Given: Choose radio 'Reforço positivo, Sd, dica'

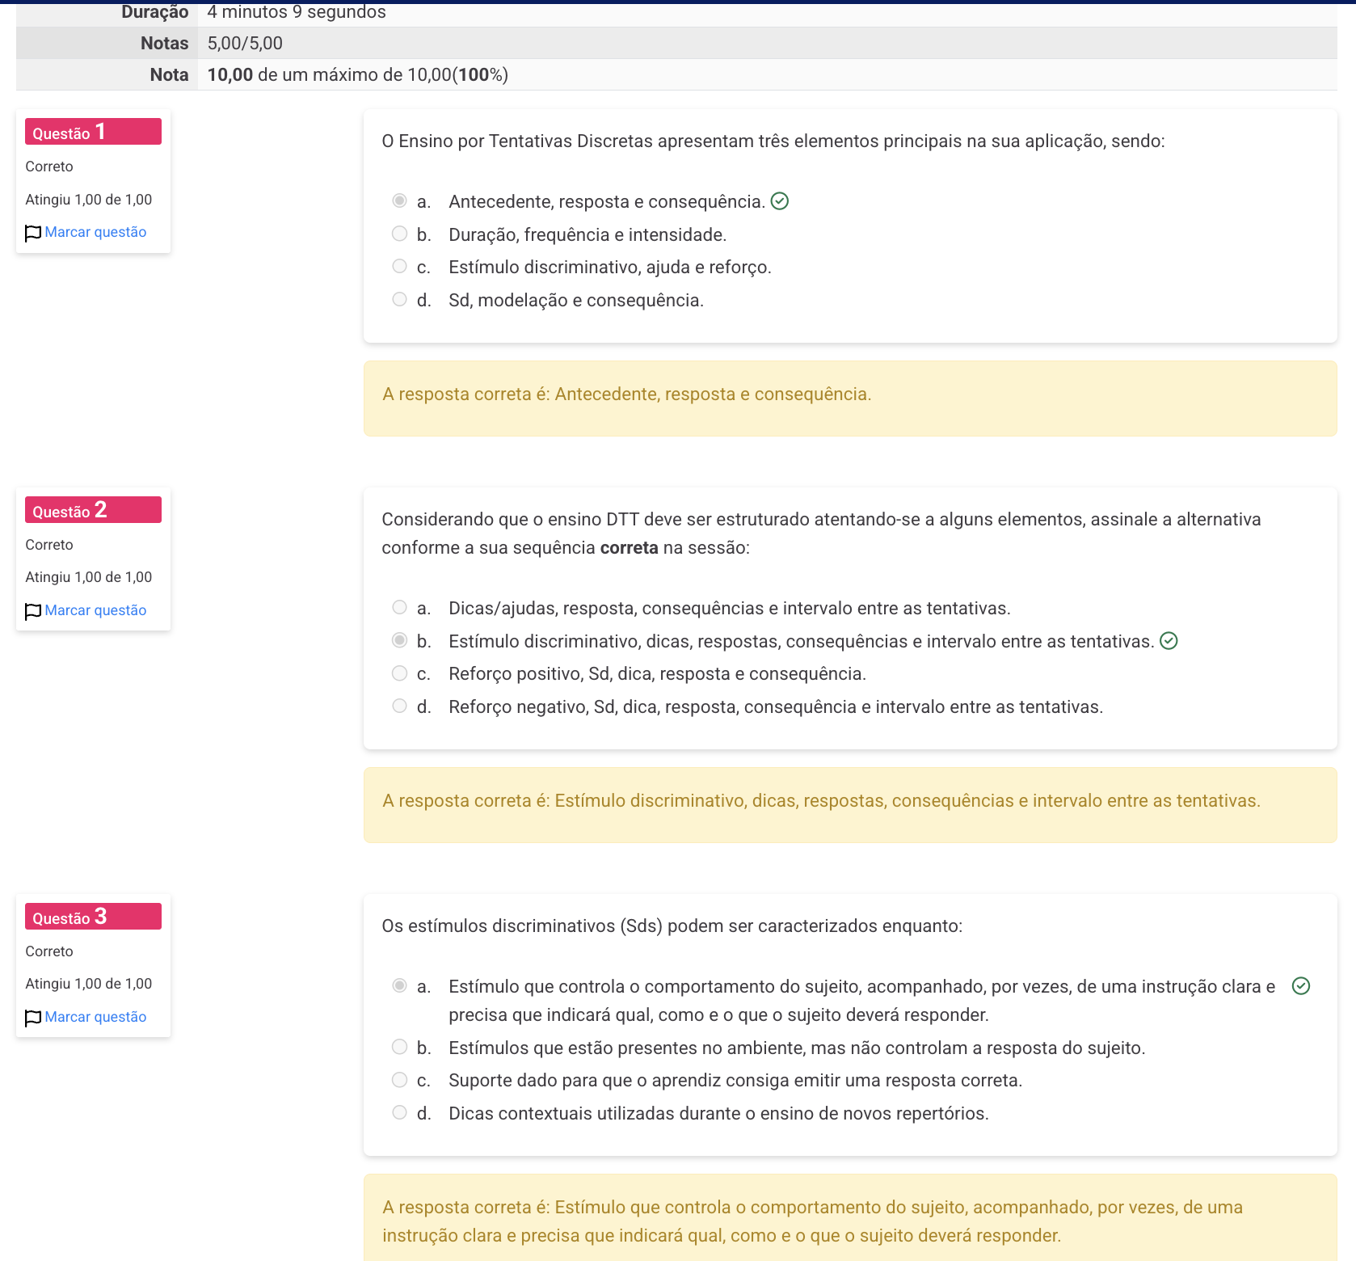Looking at the screenshot, I should point(399,673).
